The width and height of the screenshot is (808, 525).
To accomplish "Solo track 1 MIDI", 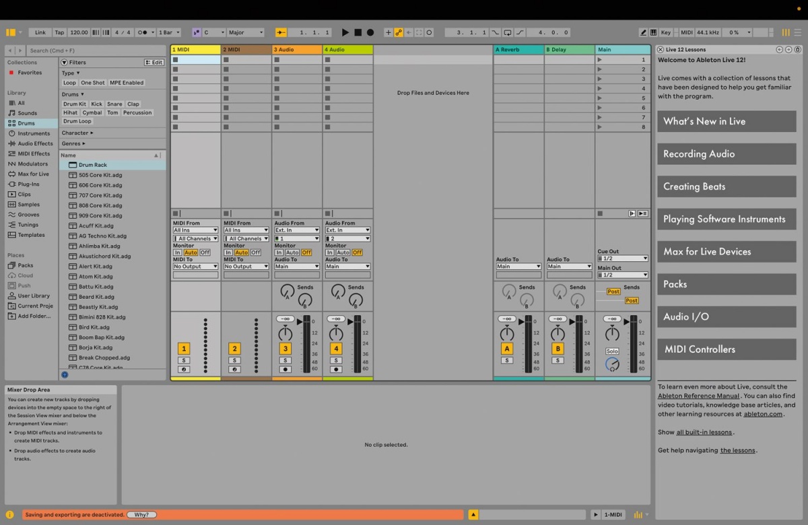I will (x=184, y=361).
